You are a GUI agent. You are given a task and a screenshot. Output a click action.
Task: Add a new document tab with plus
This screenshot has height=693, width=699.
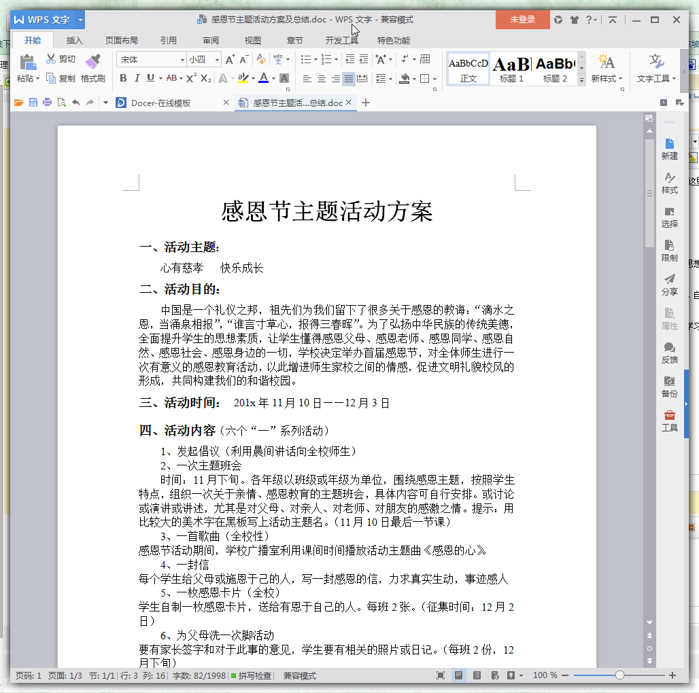pyautogui.click(x=366, y=103)
